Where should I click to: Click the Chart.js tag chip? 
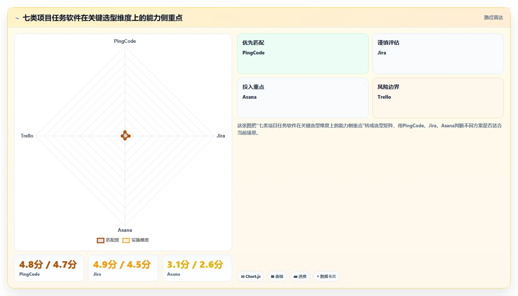(x=251, y=276)
